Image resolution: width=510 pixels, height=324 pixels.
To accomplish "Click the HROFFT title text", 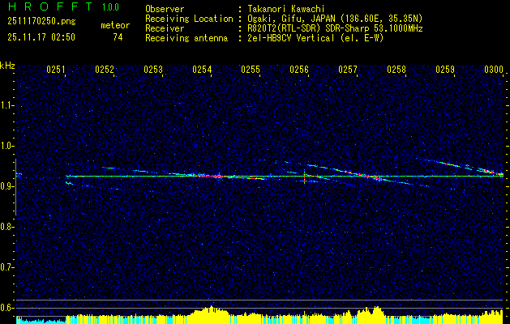I will click(50, 6).
